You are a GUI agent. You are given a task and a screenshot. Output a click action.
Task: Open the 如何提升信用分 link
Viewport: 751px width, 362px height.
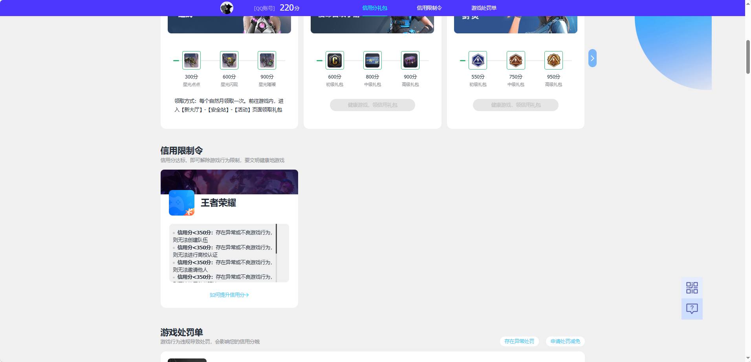(x=229, y=295)
